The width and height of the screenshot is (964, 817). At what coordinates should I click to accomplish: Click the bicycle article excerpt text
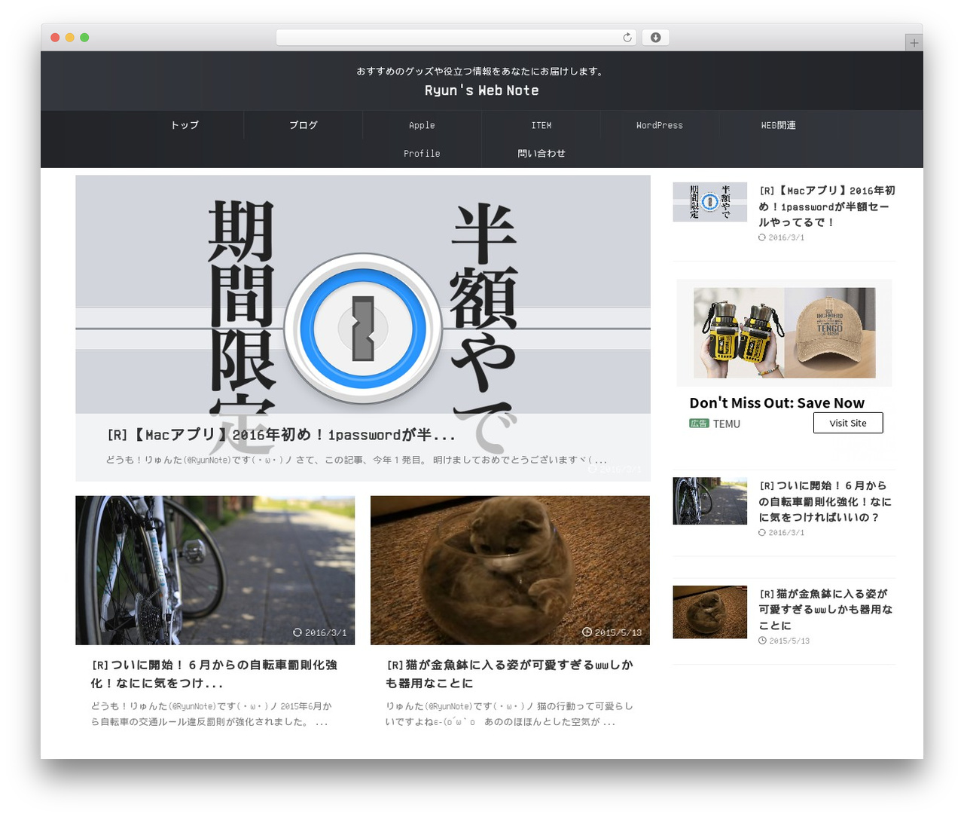coord(212,714)
